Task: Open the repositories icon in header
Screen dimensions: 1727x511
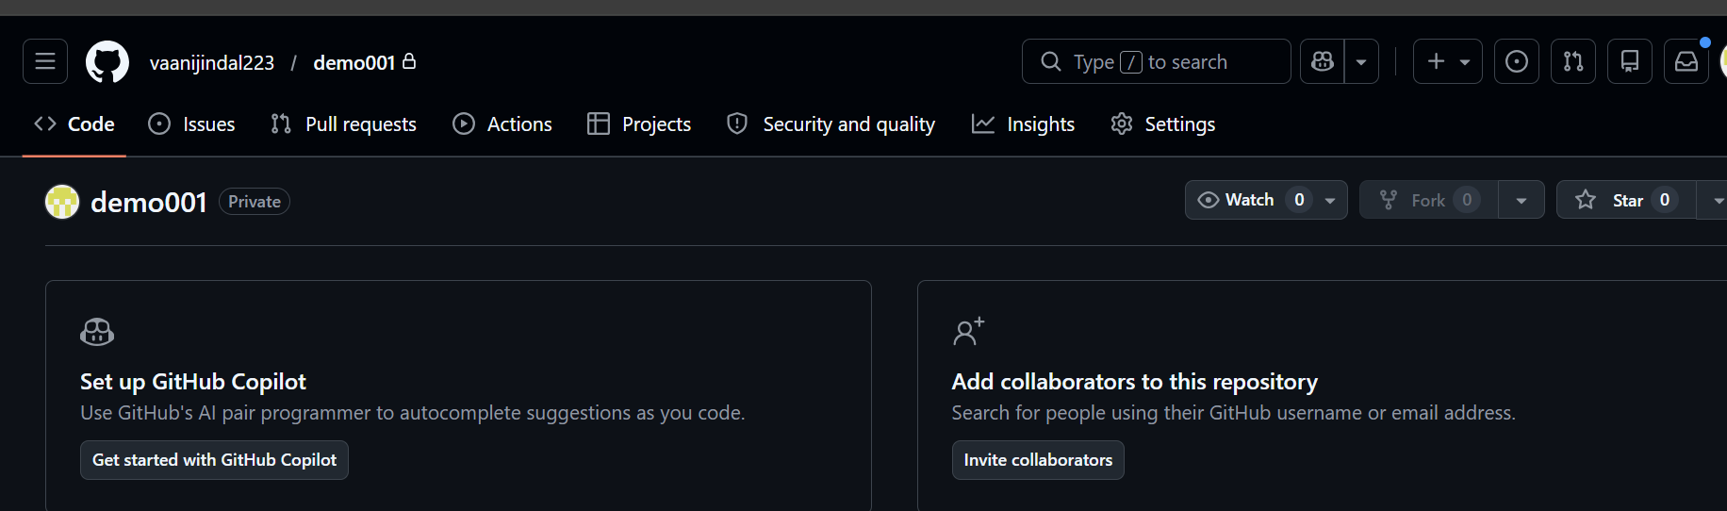Action: [1629, 62]
